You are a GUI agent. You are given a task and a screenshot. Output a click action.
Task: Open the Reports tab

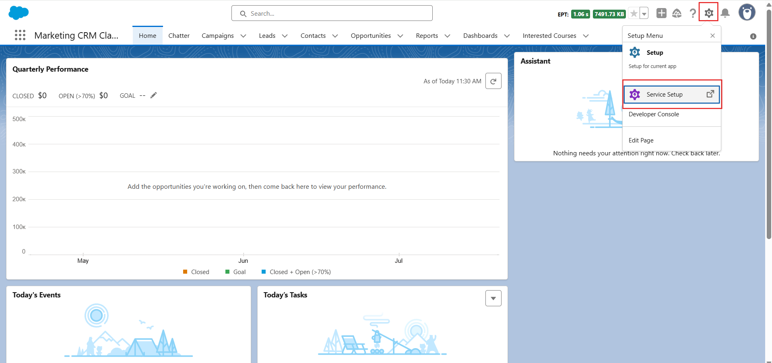coord(427,36)
